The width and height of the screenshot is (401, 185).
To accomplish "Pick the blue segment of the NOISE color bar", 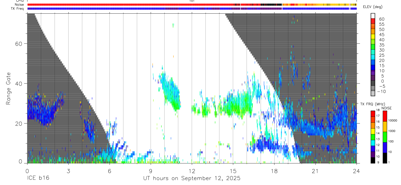I will click(385, 147).
